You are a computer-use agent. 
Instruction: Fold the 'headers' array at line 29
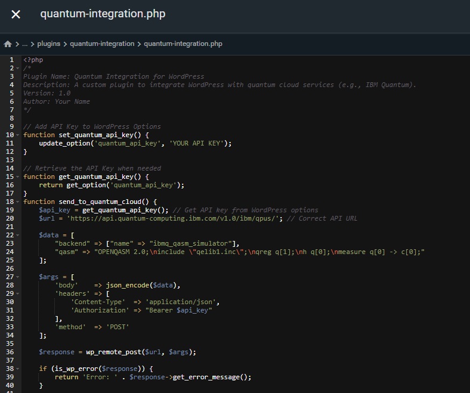(x=18, y=294)
